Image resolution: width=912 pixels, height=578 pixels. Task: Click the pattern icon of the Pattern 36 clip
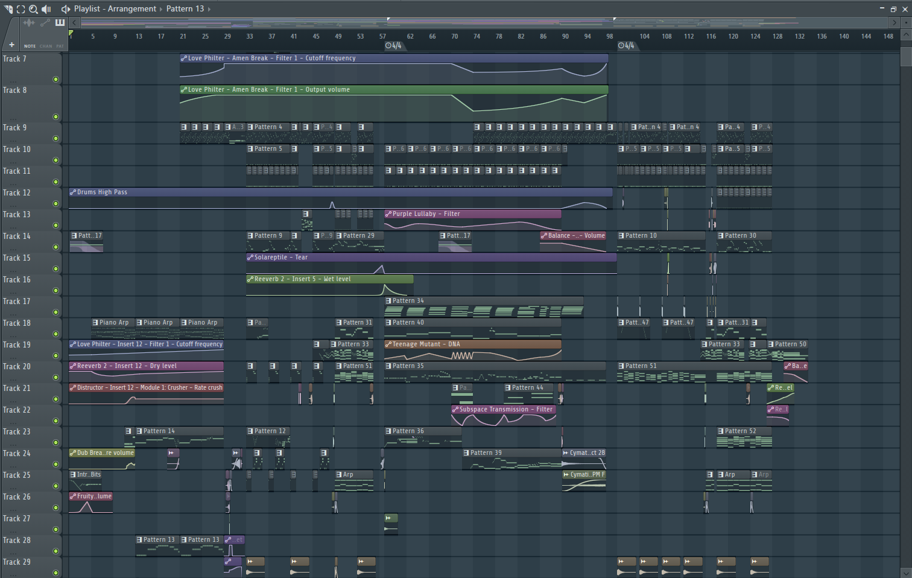pos(388,431)
